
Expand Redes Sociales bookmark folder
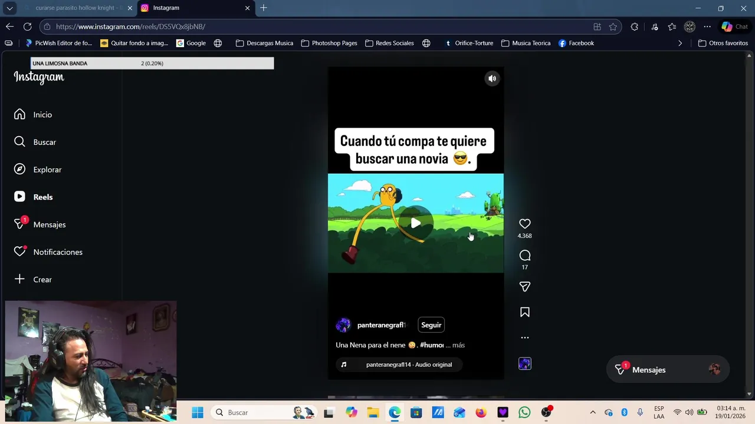[389, 43]
